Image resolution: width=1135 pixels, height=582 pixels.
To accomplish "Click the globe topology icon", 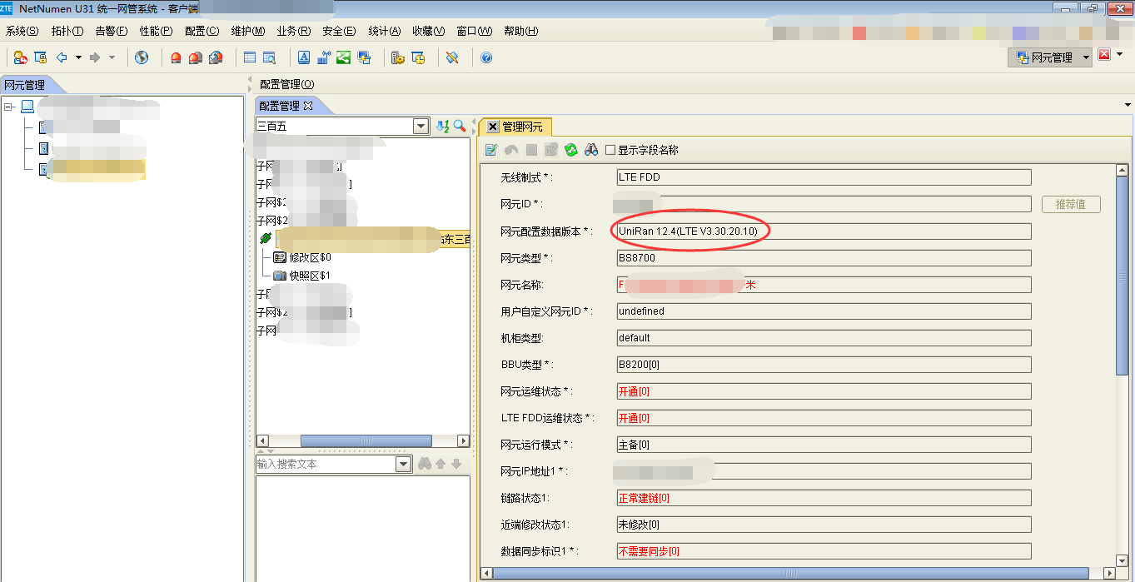I will coord(142,57).
